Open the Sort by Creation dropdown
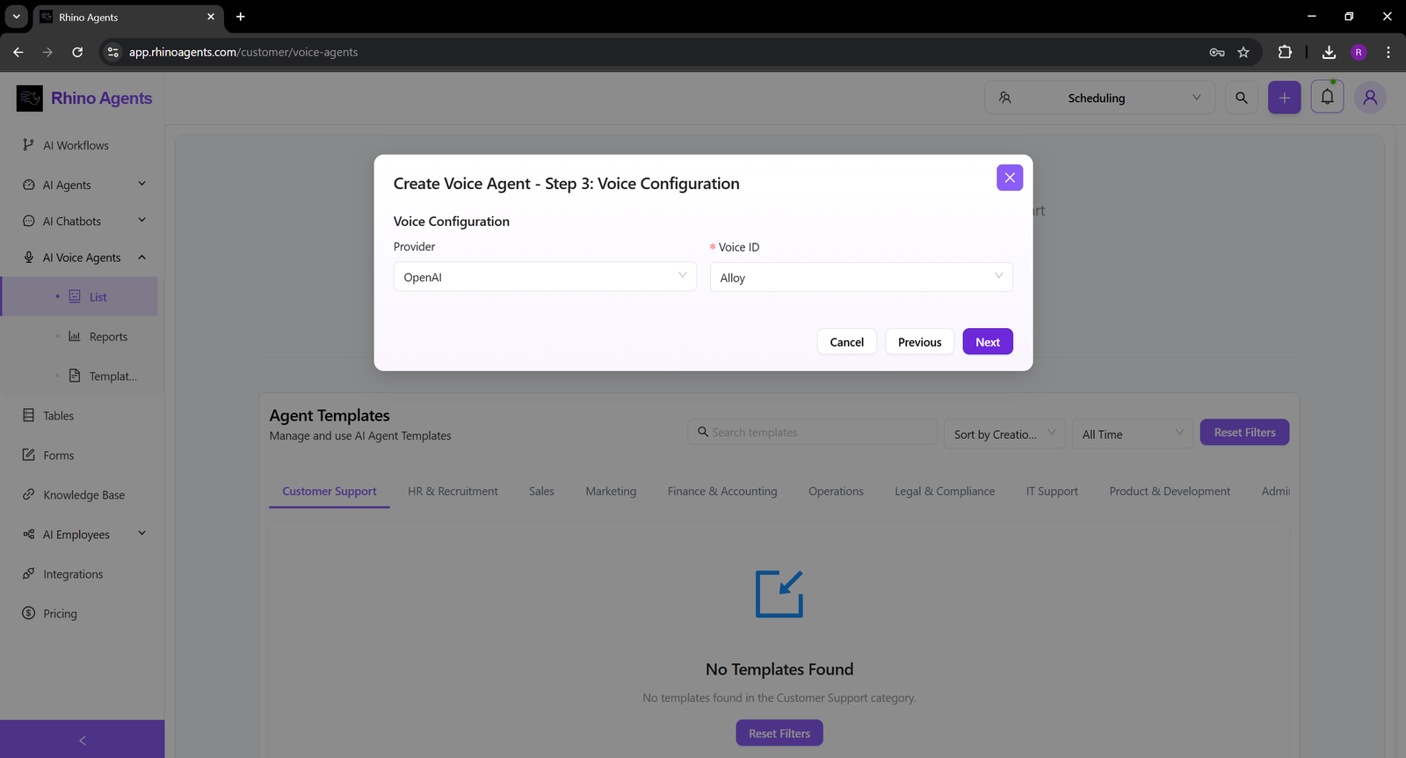Viewport: 1406px width, 758px height. click(1004, 434)
